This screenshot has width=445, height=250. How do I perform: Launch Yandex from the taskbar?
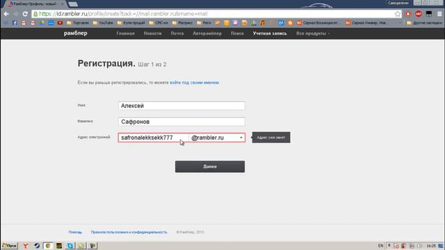click(26, 246)
